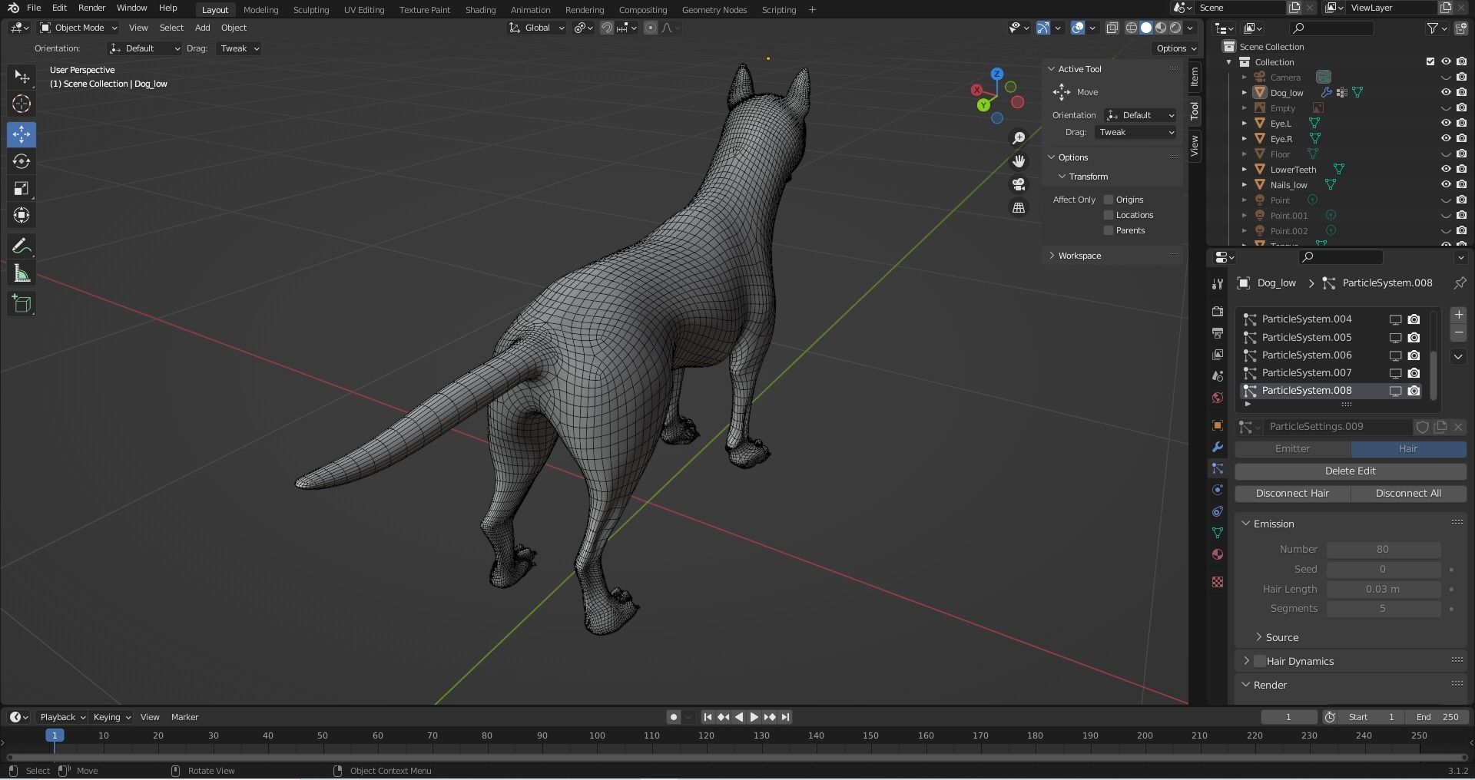Switch particle type to Emitter
Image resolution: width=1475 pixels, height=780 pixels.
[1292, 448]
